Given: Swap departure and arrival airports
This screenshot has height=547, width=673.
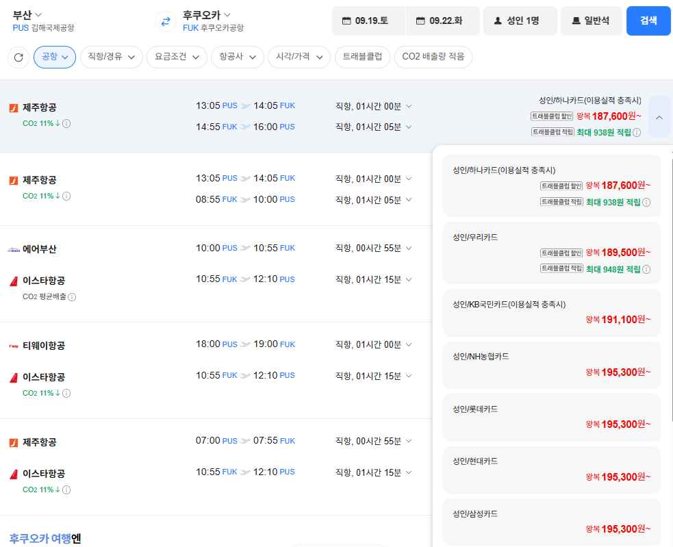Looking at the screenshot, I should click(x=166, y=21).
